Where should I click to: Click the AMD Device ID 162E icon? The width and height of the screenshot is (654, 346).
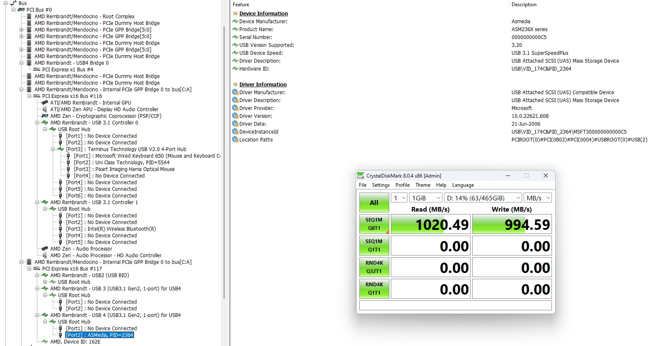tap(45, 342)
